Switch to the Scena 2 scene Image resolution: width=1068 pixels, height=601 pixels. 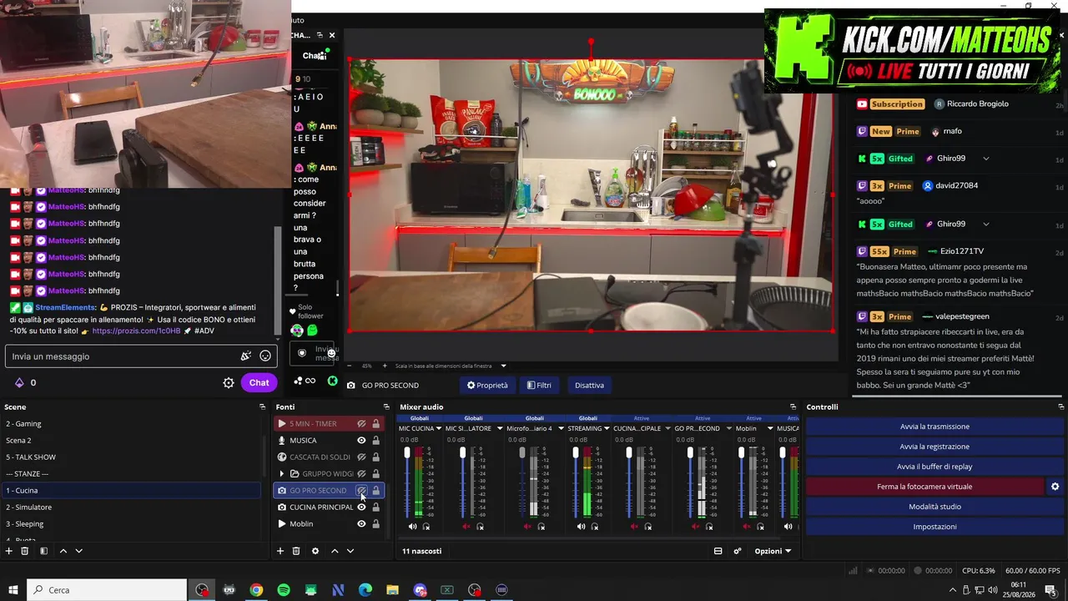(132, 441)
